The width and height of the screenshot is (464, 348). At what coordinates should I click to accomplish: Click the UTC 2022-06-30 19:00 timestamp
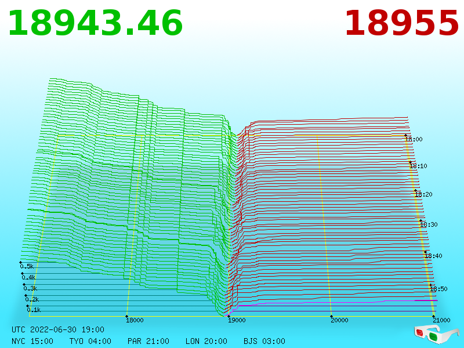tap(58, 329)
